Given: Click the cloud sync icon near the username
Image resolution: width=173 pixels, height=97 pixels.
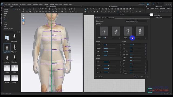Looking at the screenshot, I should [x=148, y=4].
